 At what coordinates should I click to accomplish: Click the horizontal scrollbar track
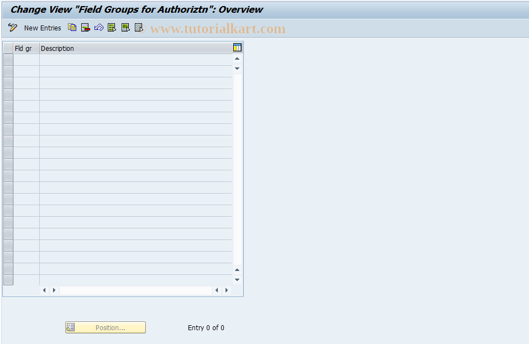(135, 290)
